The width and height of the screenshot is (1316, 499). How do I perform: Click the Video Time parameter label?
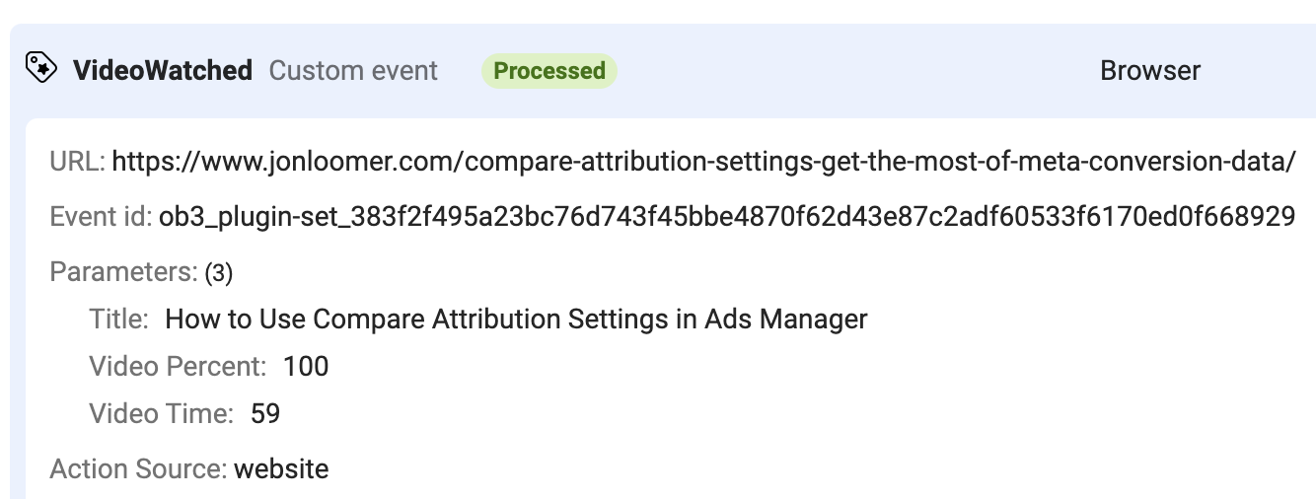pyautogui.click(x=162, y=414)
